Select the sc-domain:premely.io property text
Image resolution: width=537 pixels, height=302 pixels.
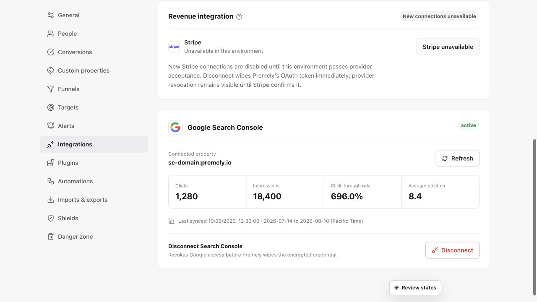200,162
